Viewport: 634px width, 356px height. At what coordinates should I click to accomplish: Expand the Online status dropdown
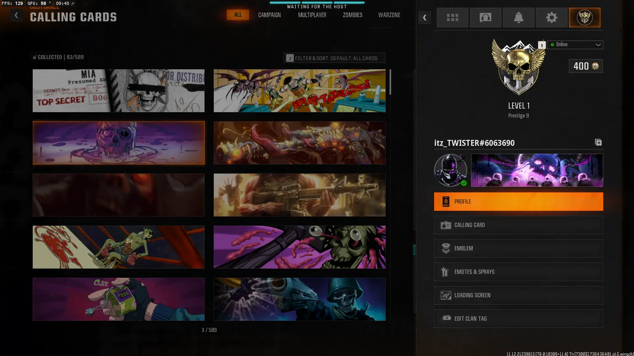[x=575, y=45]
